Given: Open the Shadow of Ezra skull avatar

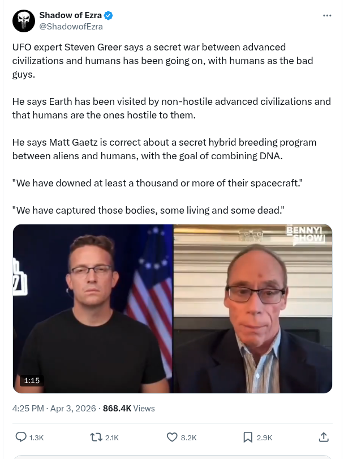Looking at the screenshot, I should click(24, 21).
